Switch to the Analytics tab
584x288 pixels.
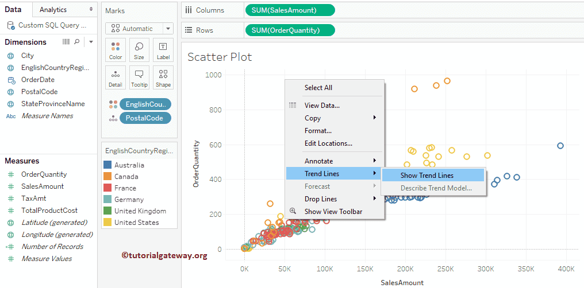(x=53, y=10)
